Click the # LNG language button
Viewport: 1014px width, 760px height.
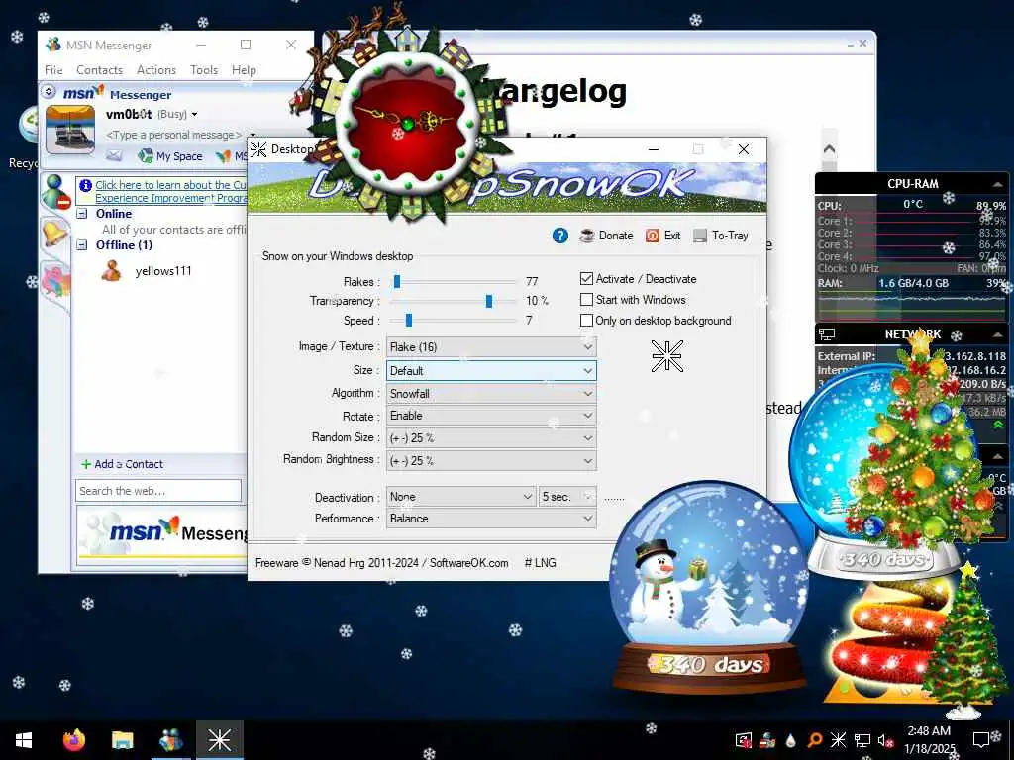click(x=540, y=563)
